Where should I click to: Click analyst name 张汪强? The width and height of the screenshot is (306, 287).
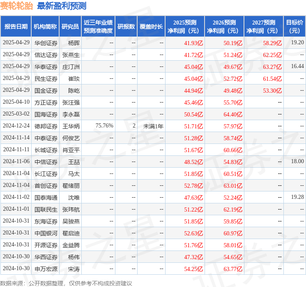click(x=71, y=102)
